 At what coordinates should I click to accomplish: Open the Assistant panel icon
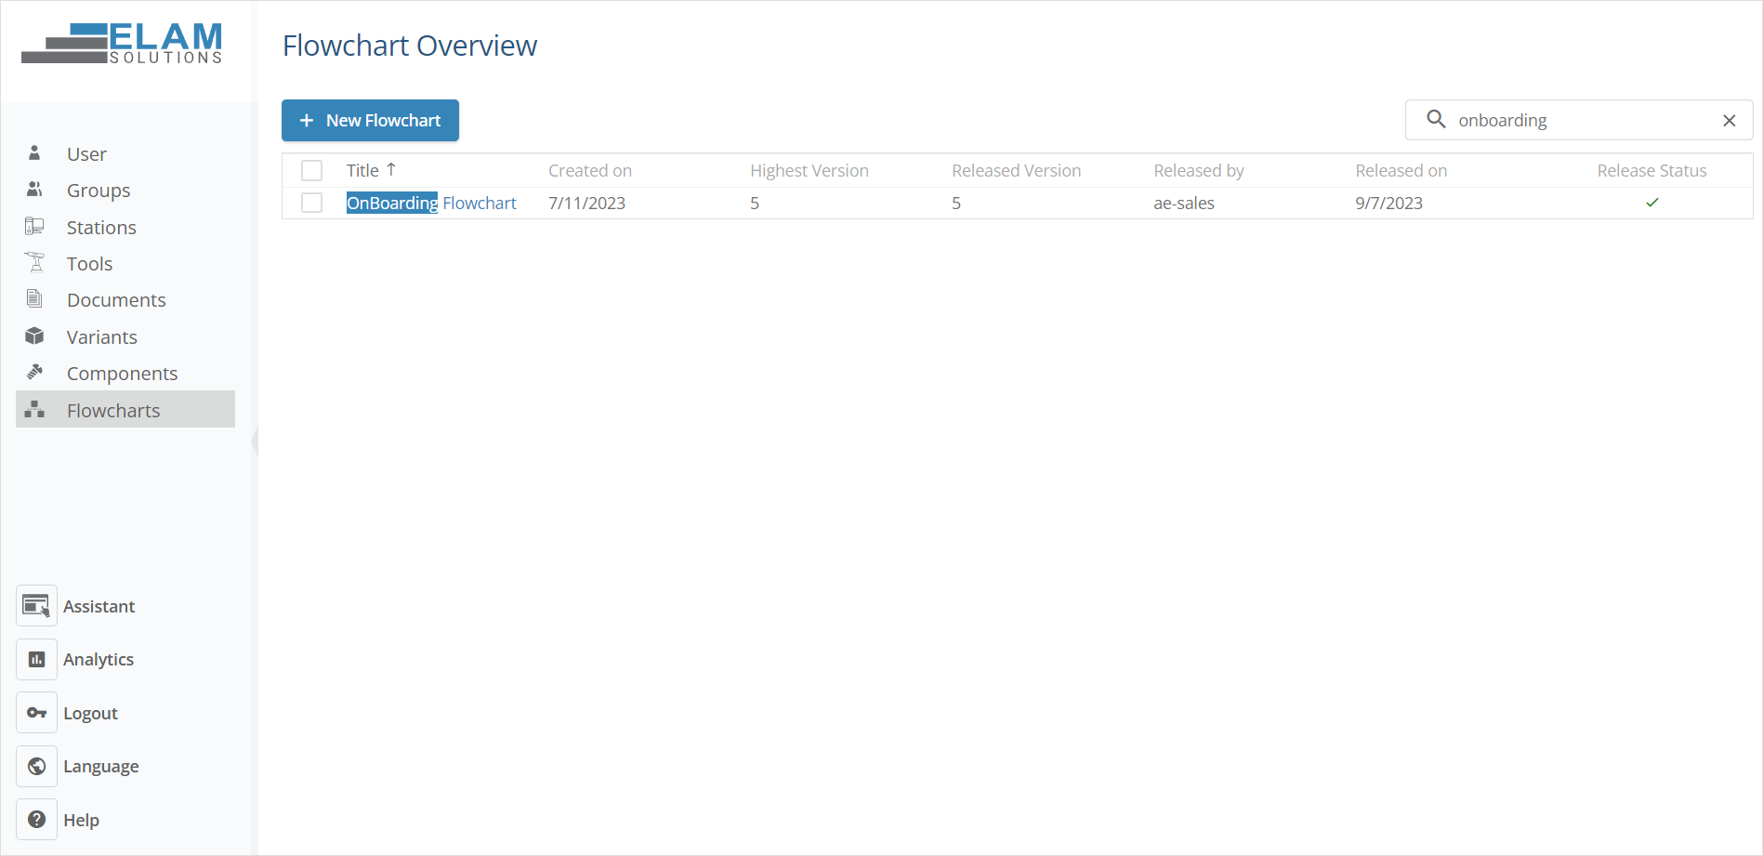36,605
